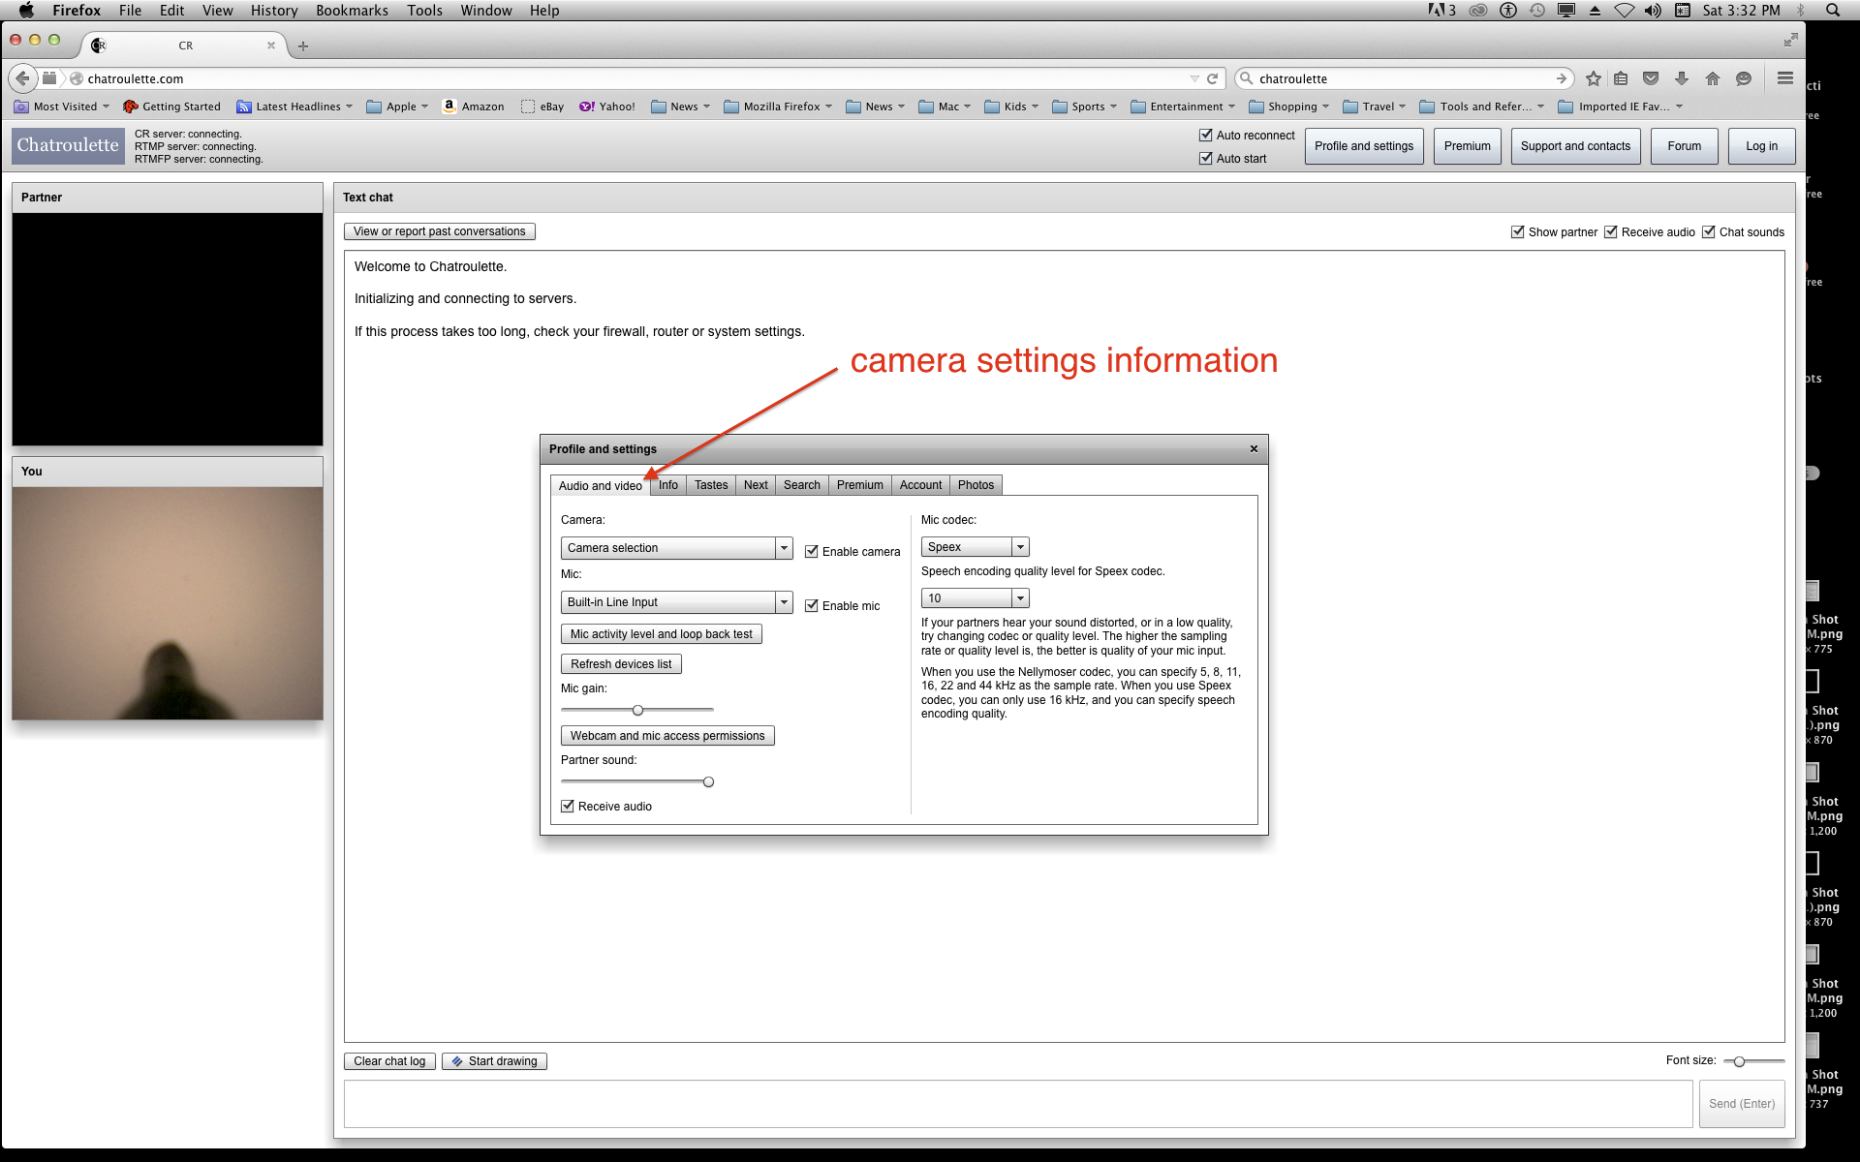Switch to the Info tab
1860x1162 pixels.
tap(668, 485)
